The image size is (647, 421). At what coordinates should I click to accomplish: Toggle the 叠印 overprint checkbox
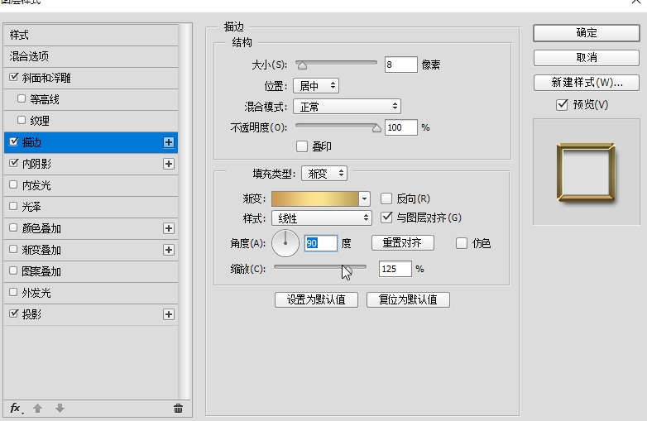click(x=302, y=146)
